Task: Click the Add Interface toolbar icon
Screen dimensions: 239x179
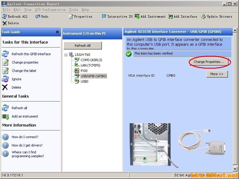Action: [170, 16]
